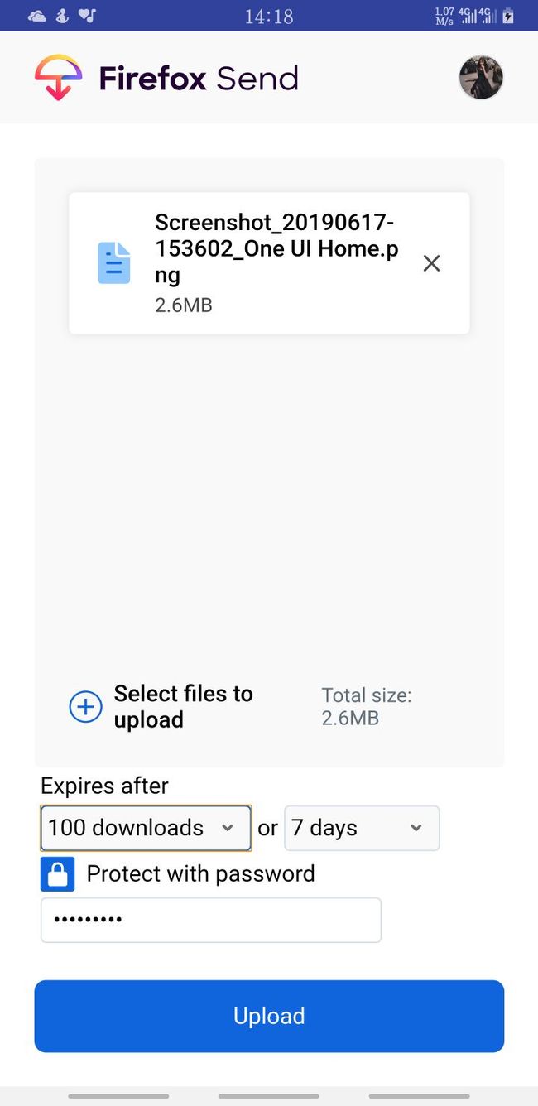Open the 7 days expiry dropdown
538x1106 pixels.
click(362, 828)
